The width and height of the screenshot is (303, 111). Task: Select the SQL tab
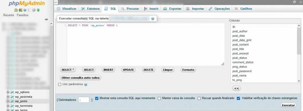(110, 9)
